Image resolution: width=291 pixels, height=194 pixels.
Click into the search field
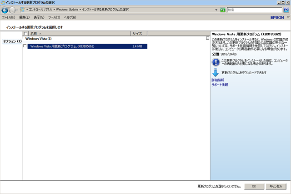point(255,10)
